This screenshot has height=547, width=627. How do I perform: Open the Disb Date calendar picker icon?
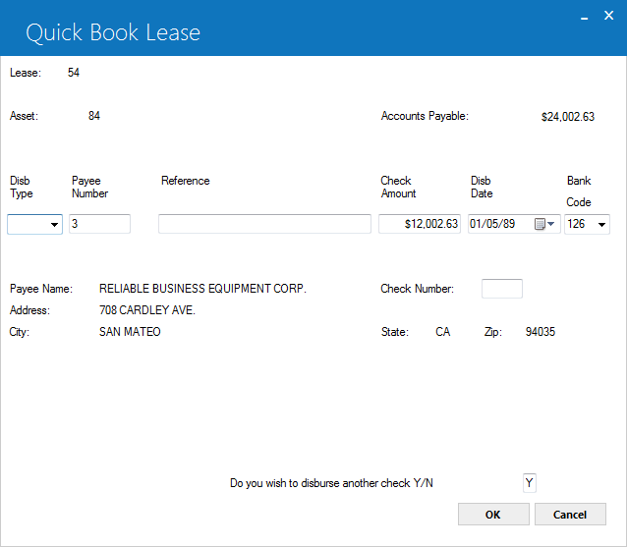(x=540, y=224)
